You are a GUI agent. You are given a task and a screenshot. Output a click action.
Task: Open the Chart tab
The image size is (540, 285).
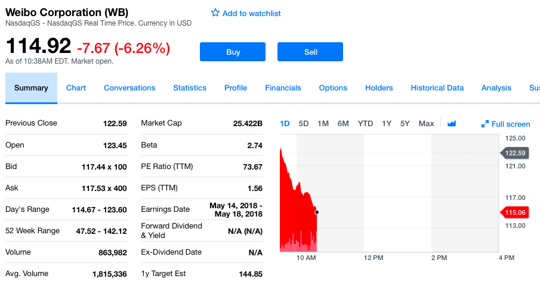coord(76,88)
